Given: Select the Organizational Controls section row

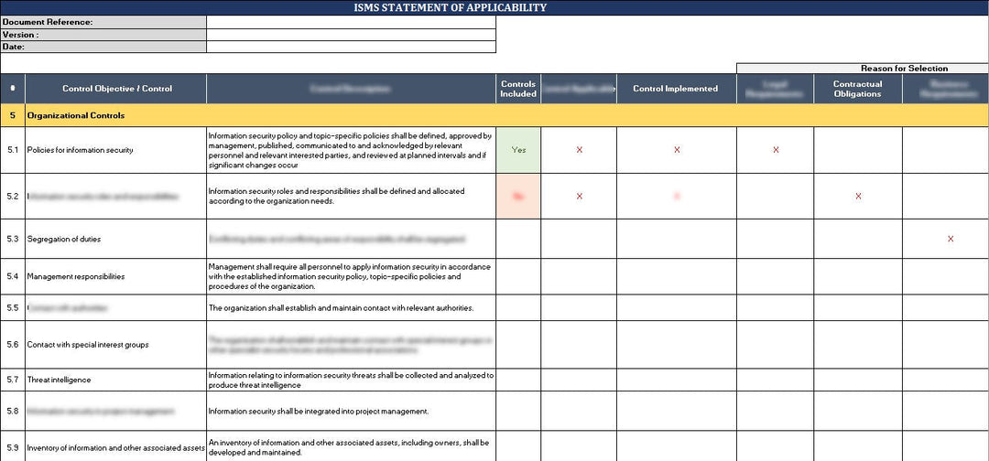Looking at the screenshot, I should pos(494,116).
